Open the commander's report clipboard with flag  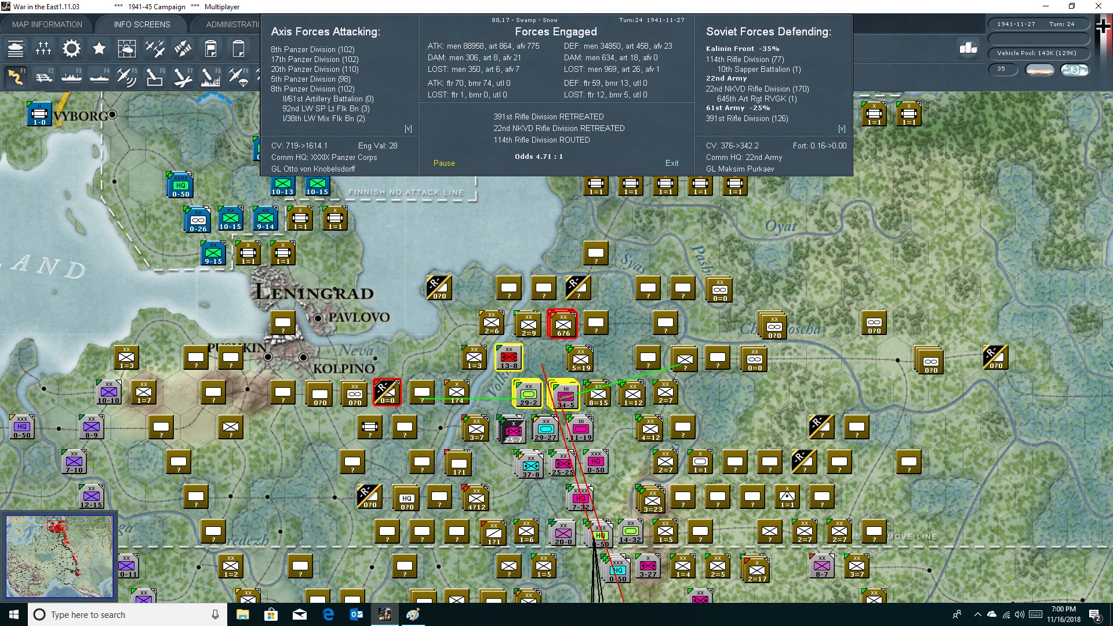[x=210, y=49]
